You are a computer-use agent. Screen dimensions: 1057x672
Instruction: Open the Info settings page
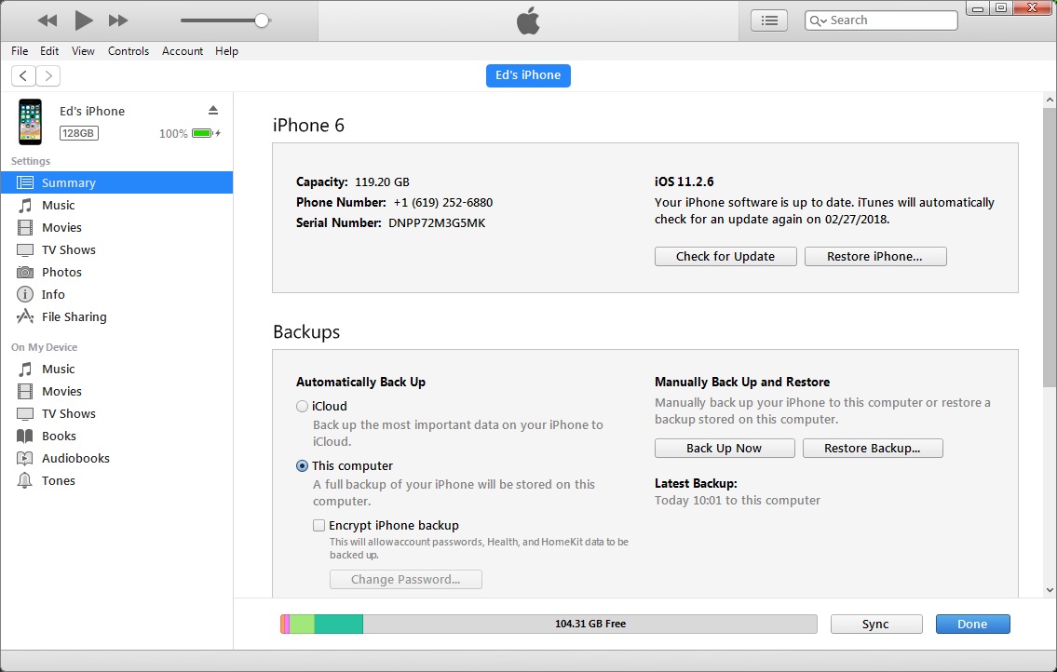tap(53, 294)
